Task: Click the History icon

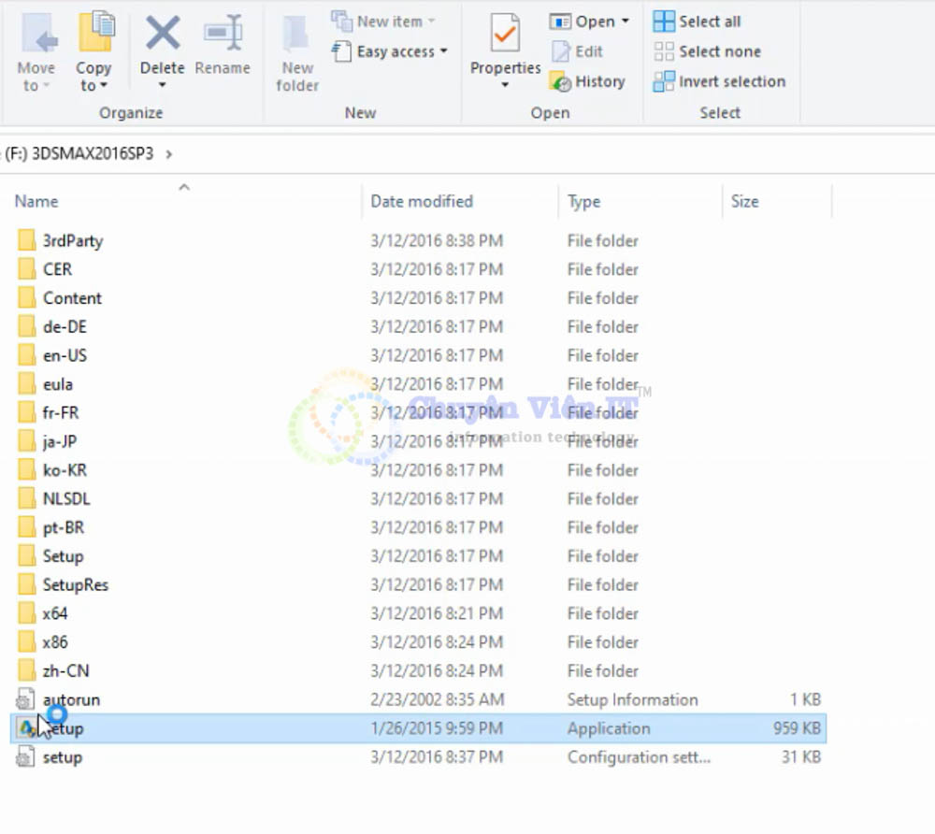Action: [x=561, y=82]
